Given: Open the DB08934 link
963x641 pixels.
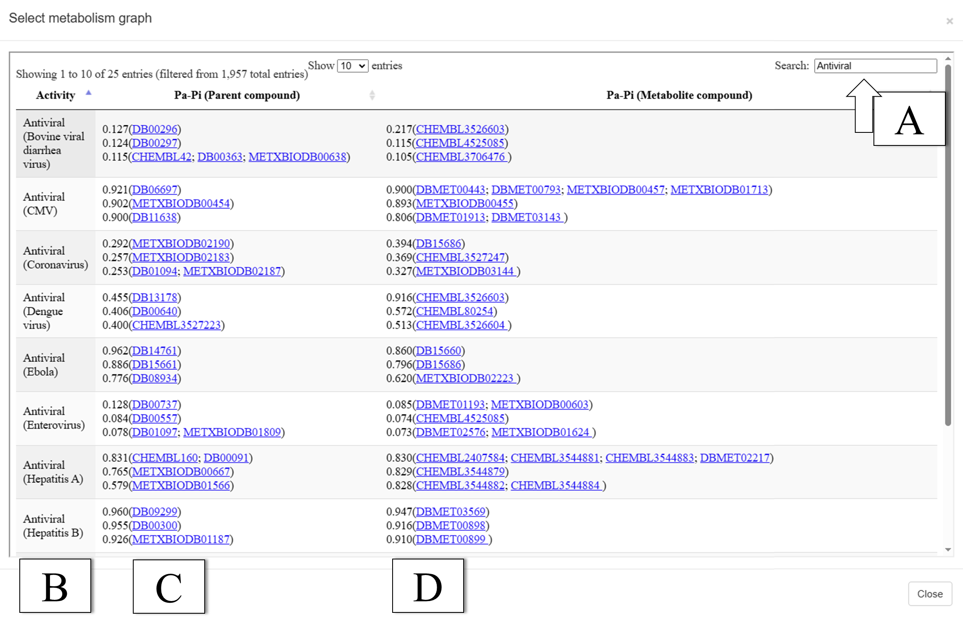Looking at the screenshot, I should tap(155, 378).
